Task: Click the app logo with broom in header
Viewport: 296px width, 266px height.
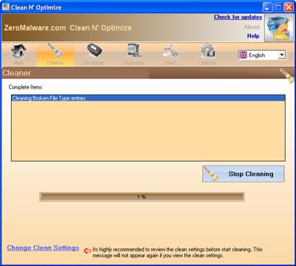Action: click(279, 27)
